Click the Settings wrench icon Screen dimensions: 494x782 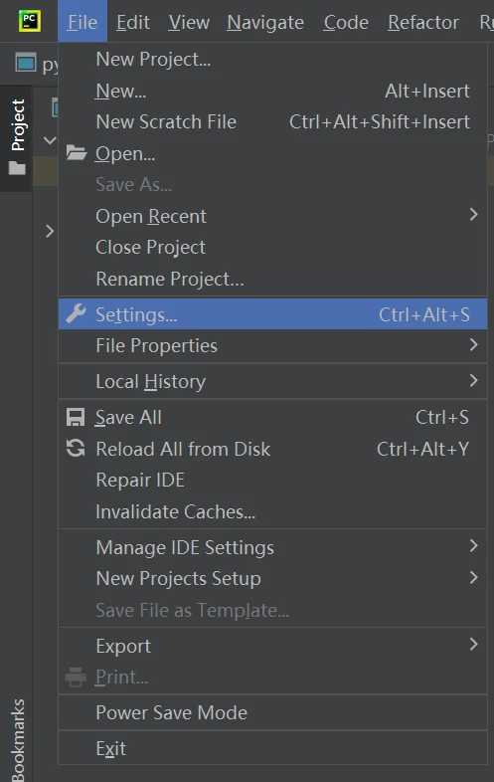[x=76, y=314]
